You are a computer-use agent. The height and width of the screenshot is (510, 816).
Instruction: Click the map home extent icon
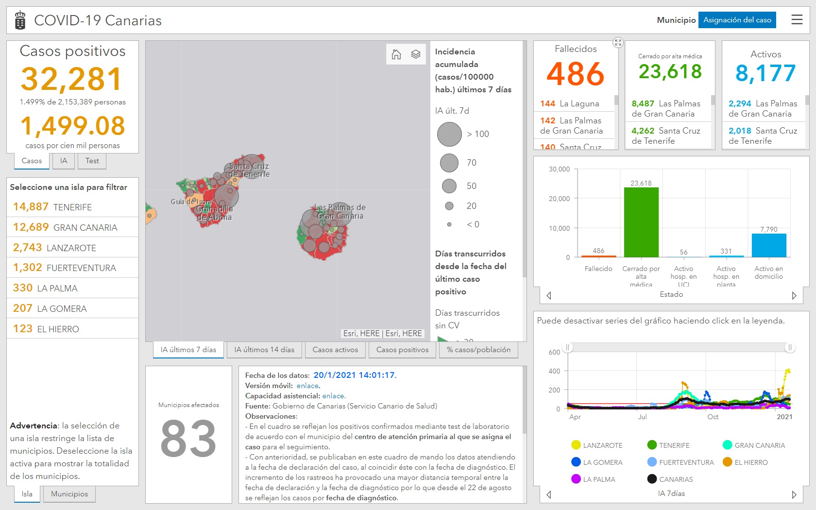[396, 54]
